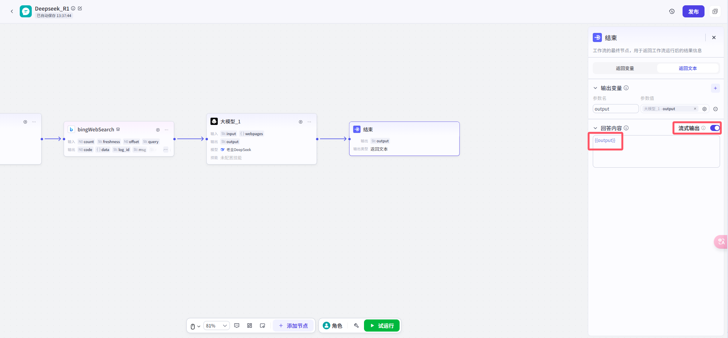Open the debug wrench tool
Screen dimensions: 728x338
coord(356,326)
